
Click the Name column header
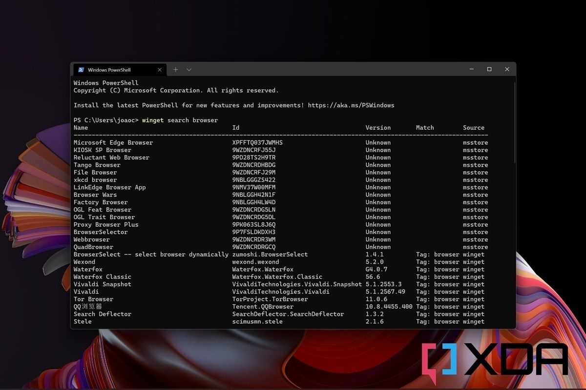(x=81, y=128)
